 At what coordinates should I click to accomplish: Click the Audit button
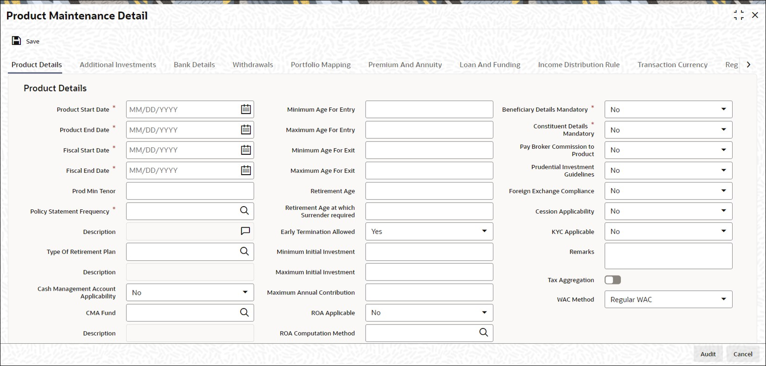[708, 354]
